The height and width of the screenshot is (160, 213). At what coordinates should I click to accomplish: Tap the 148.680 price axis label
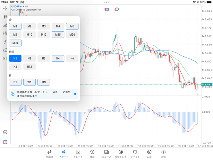coord(207,11)
